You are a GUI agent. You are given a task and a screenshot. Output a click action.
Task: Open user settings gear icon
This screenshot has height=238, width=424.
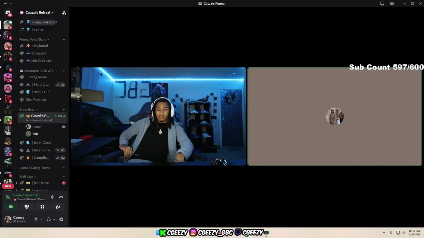click(61, 219)
